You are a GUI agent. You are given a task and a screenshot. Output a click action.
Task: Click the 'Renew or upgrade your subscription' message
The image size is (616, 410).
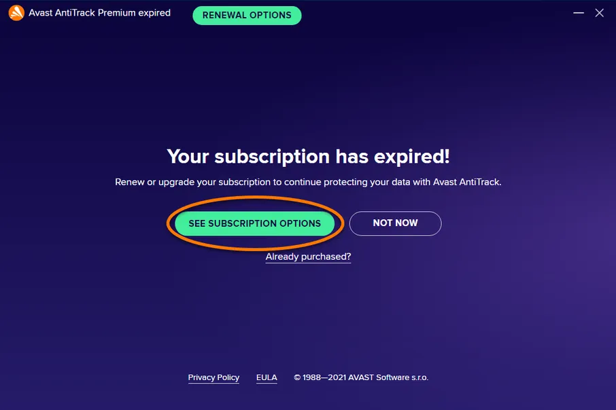[x=308, y=182]
